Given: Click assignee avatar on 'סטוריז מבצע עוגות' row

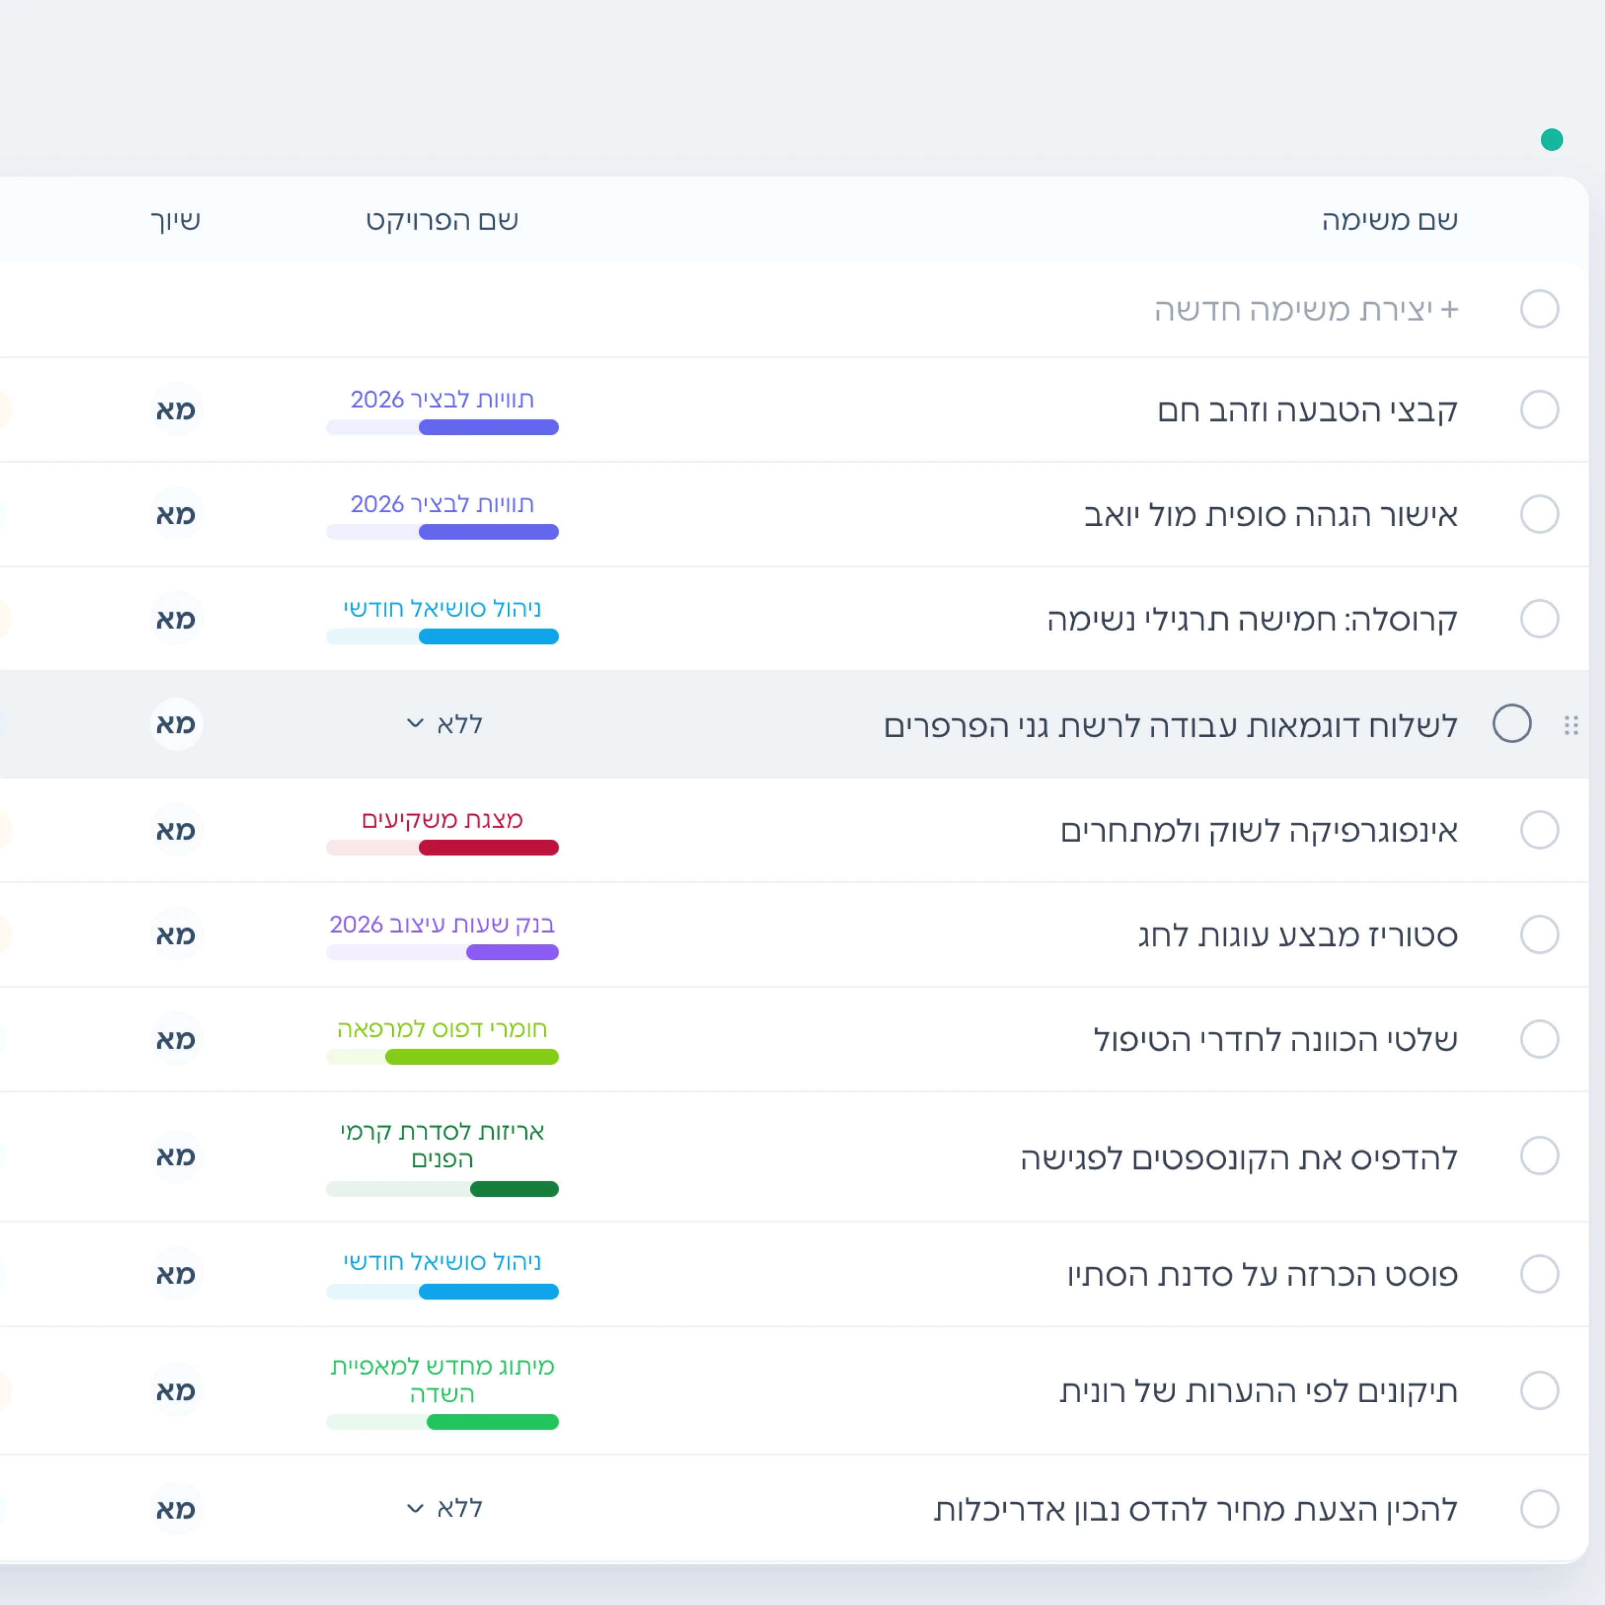Looking at the screenshot, I should pos(176,935).
